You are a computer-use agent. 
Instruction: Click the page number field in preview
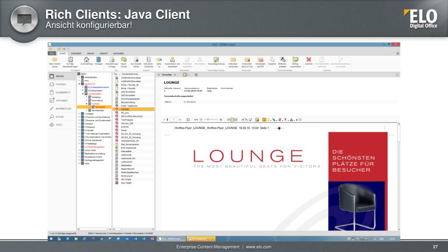coord(174,119)
